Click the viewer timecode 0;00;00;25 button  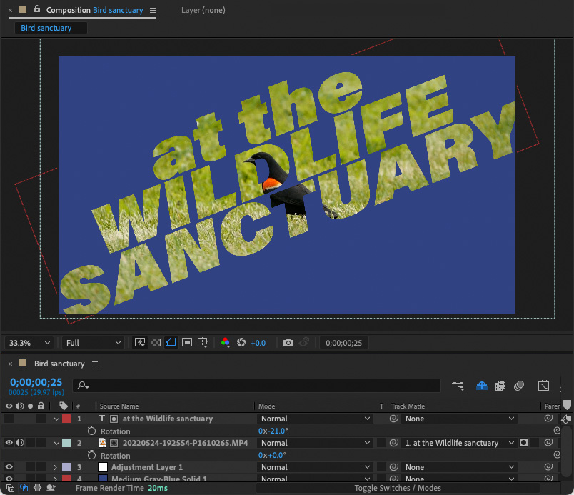coord(343,343)
